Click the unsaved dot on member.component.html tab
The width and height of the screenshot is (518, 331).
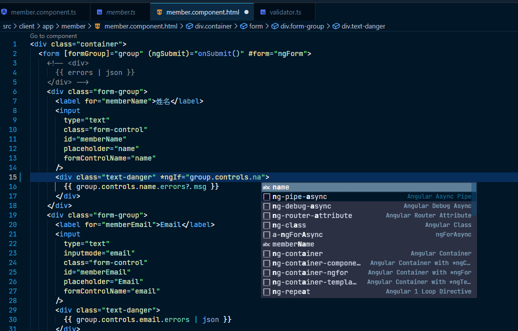click(x=246, y=11)
